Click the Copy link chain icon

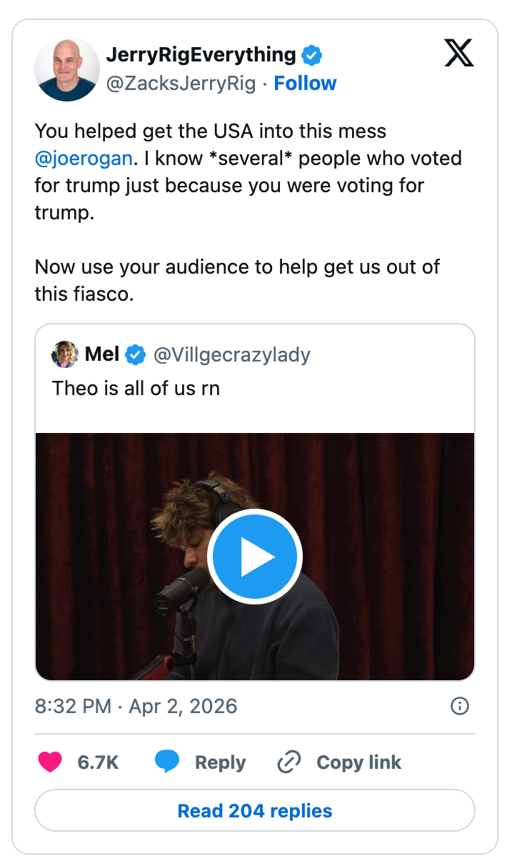pyautogui.click(x=288, y=762)
